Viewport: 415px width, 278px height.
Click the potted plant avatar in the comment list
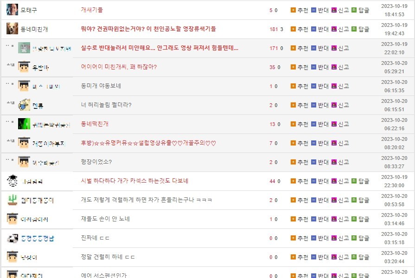[13, 200]
